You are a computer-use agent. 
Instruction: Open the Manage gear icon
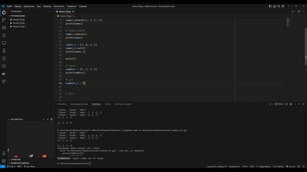point(4,161)
